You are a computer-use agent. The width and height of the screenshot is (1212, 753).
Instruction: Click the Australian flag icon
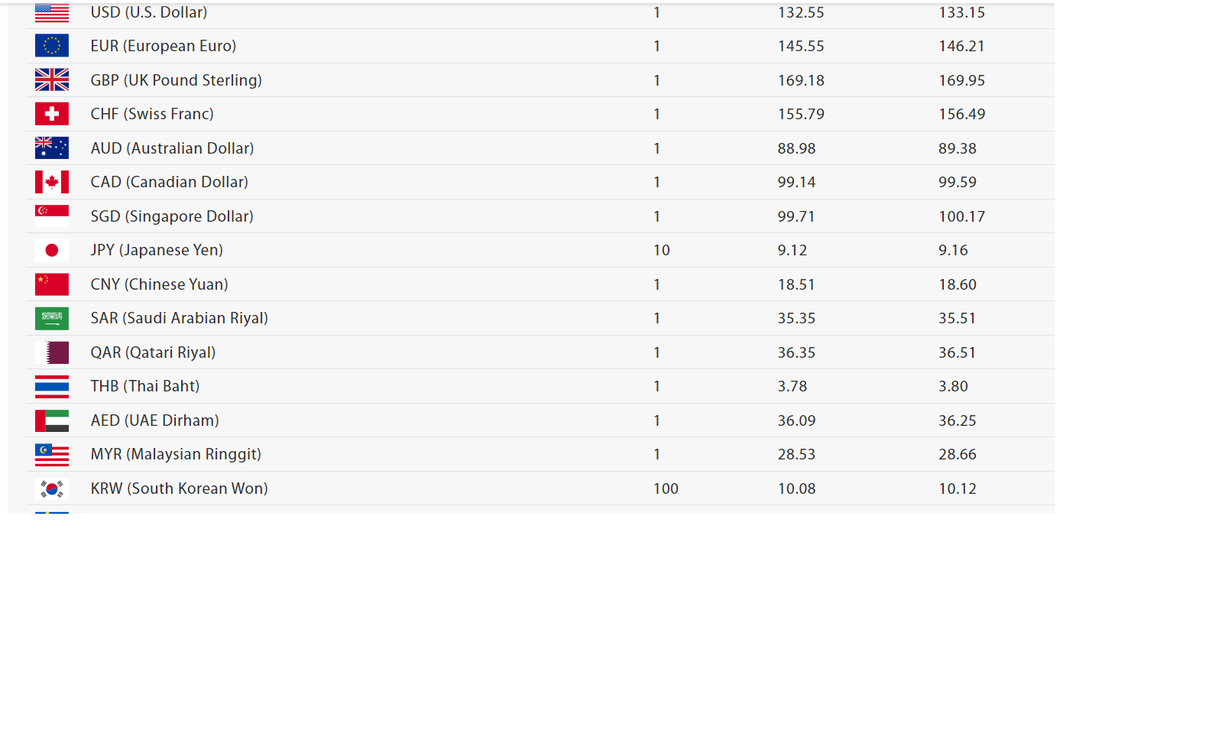[x=52, y=148]
